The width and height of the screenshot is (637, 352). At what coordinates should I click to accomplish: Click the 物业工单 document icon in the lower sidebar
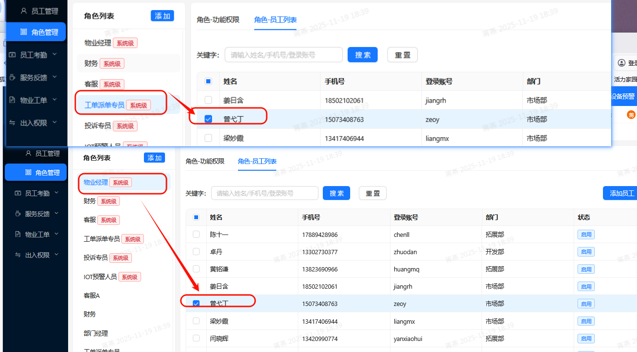[x=18, y=235]
